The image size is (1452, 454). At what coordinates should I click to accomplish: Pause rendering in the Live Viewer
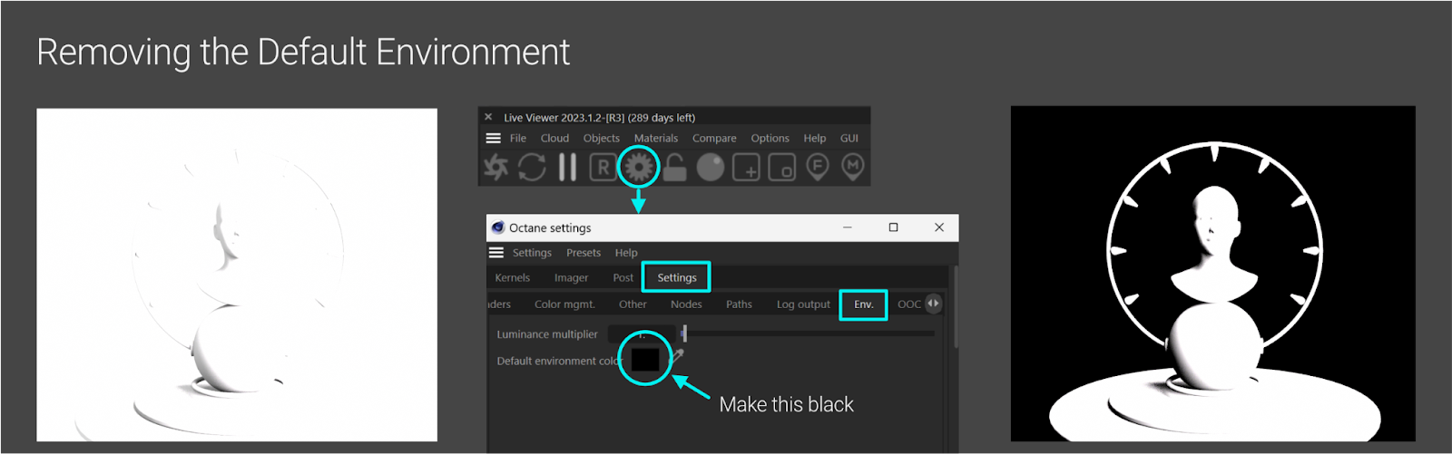(567, 167)
